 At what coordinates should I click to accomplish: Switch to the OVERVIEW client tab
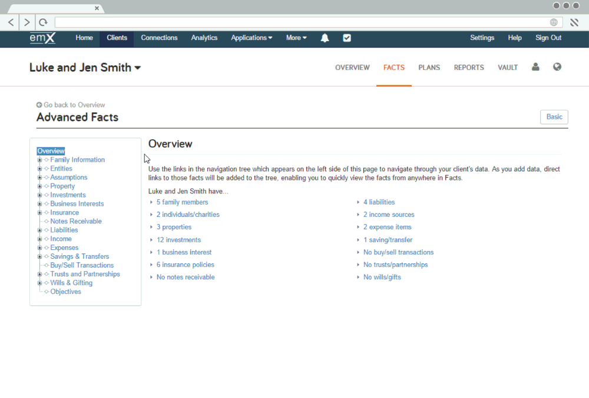point(352,68)
